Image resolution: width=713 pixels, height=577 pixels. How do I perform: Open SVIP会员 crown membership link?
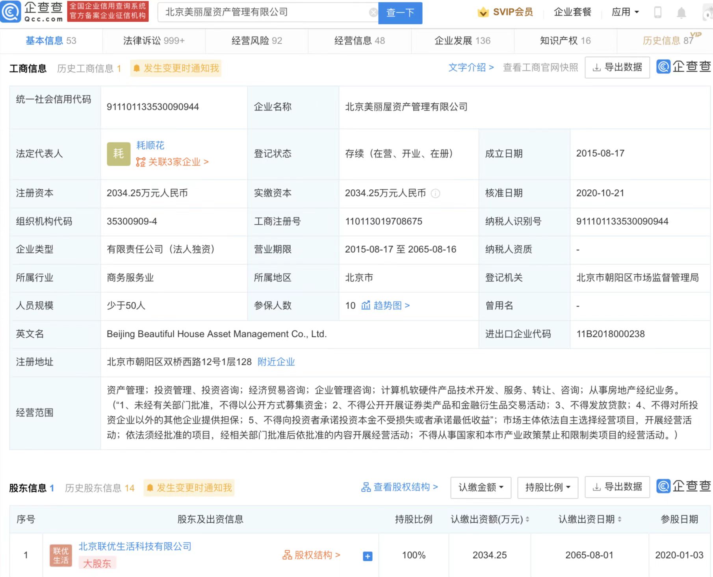(505, 12)
